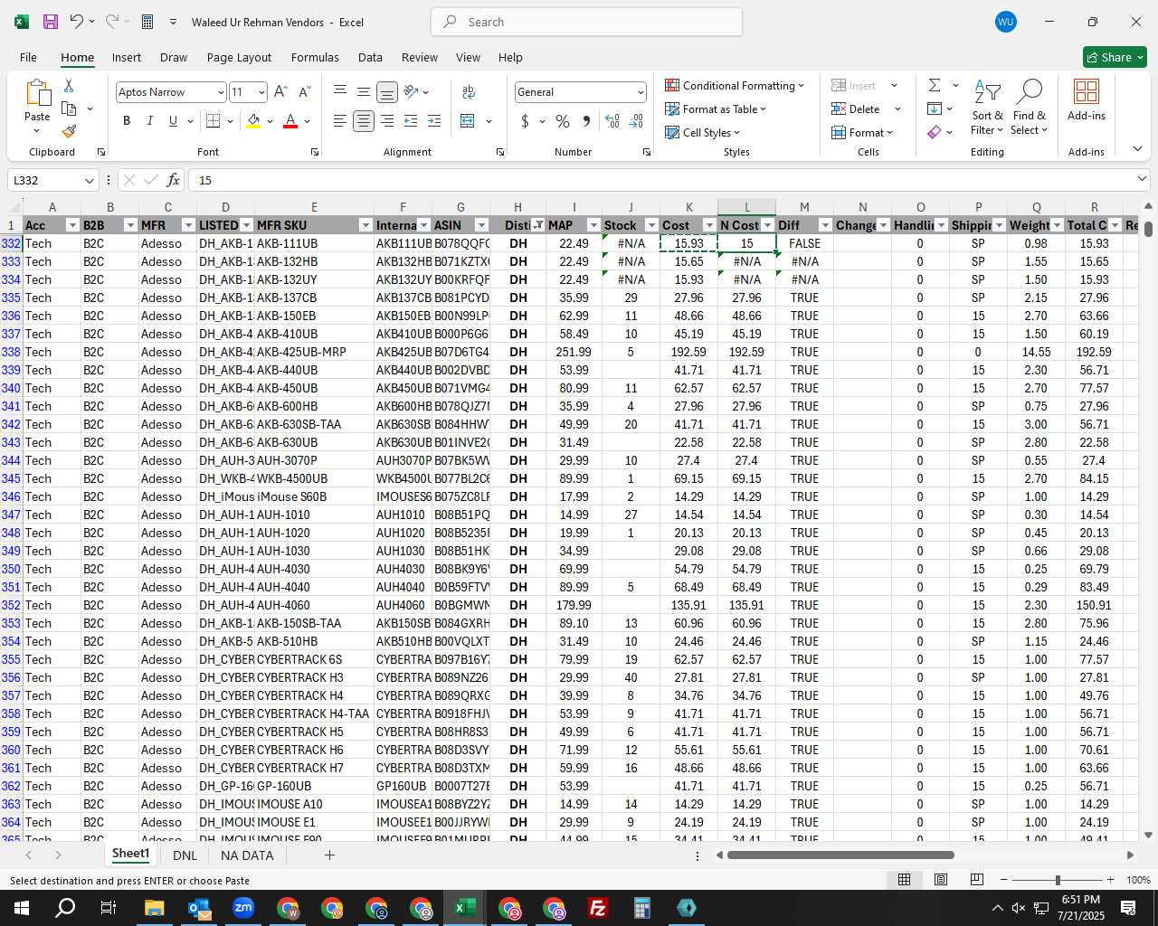Open filter dropdown for MFR column
Image resolution: width=1158 pixels, height=926 pixels.
point(188,225)
